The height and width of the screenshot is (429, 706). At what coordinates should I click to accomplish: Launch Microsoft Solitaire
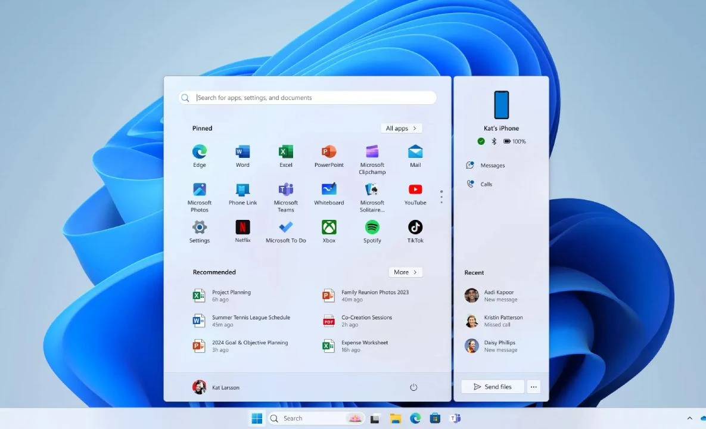372,197
